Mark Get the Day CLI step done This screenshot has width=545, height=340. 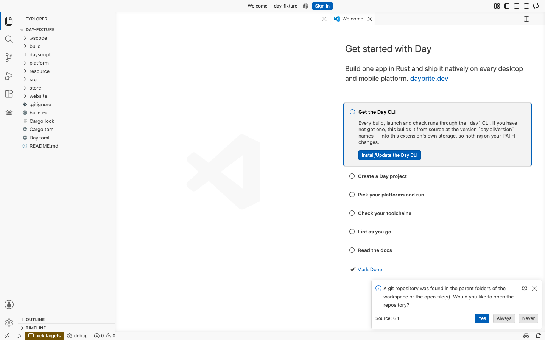(352, 112)
